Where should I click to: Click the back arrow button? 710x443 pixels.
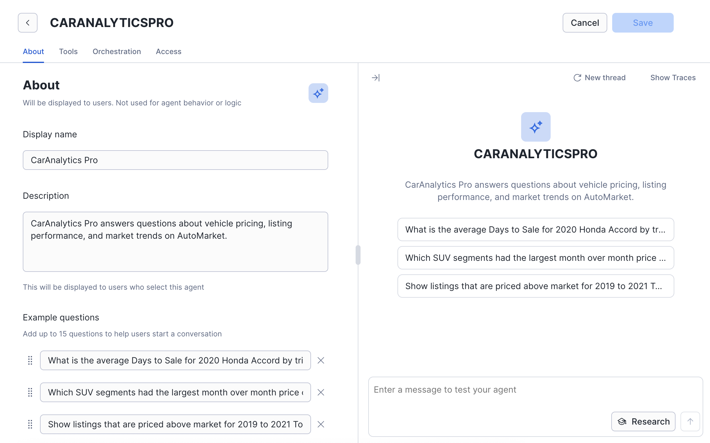coord(28,23)
